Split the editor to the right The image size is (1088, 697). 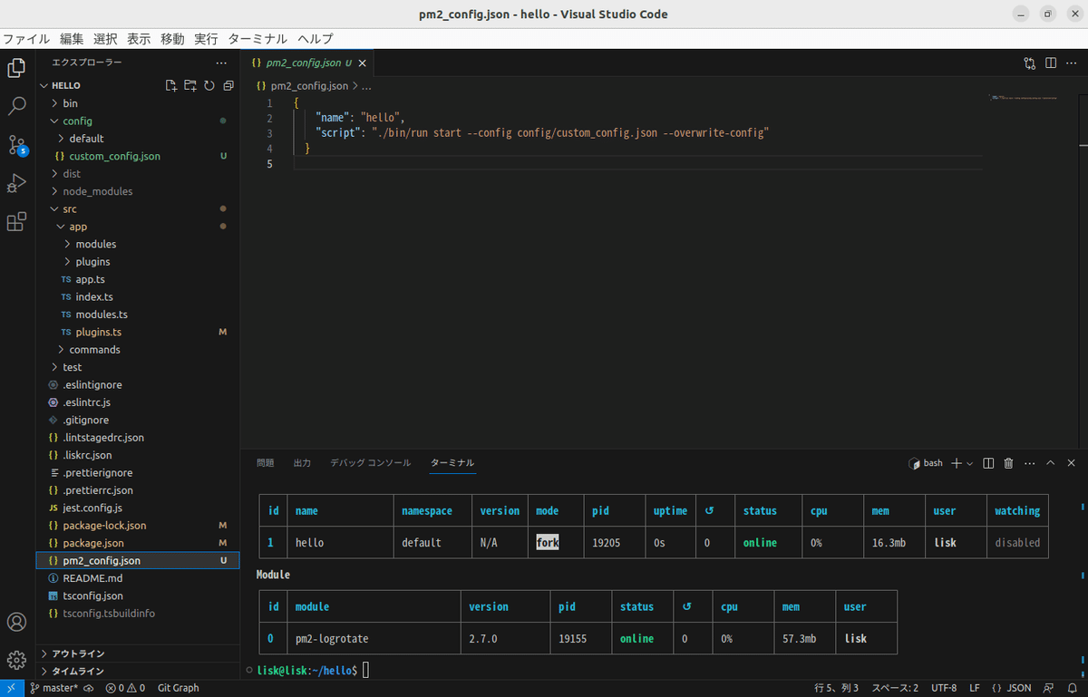1051,63
